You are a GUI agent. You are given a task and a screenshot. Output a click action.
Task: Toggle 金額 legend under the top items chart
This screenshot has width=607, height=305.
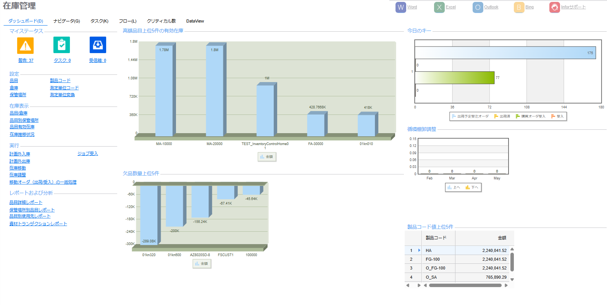click(x=267, y=157)
